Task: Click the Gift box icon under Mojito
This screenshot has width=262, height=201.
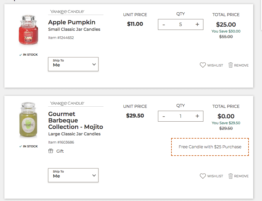Action: click(51, 151)
